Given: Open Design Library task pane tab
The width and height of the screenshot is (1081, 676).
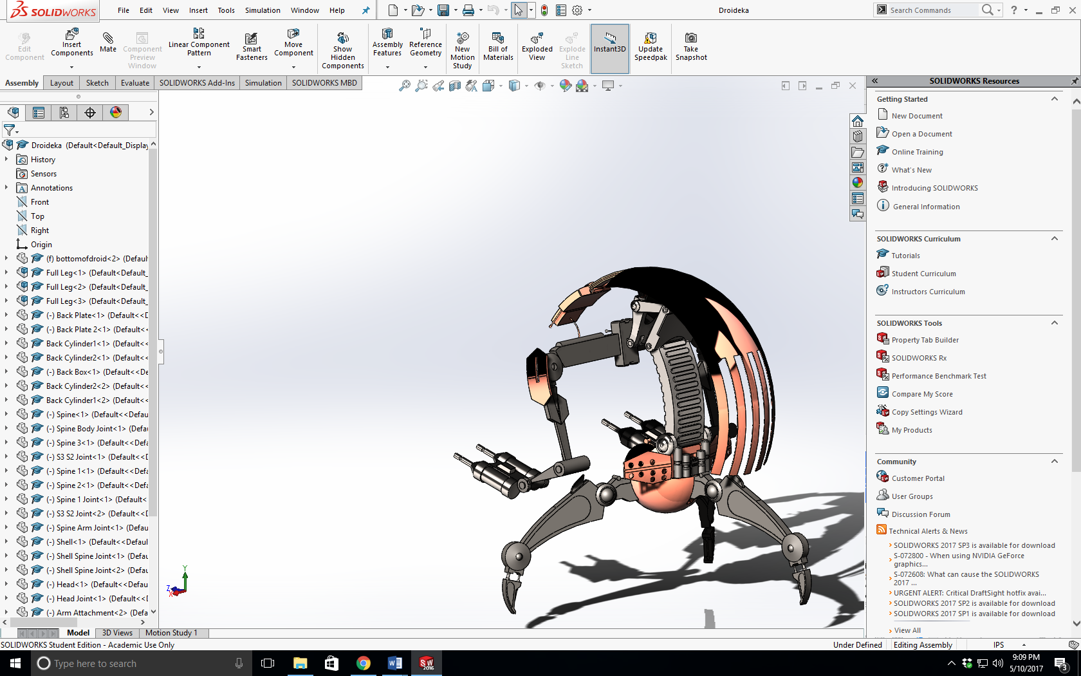Looking at the screenshot, I should tap(858, 136).
